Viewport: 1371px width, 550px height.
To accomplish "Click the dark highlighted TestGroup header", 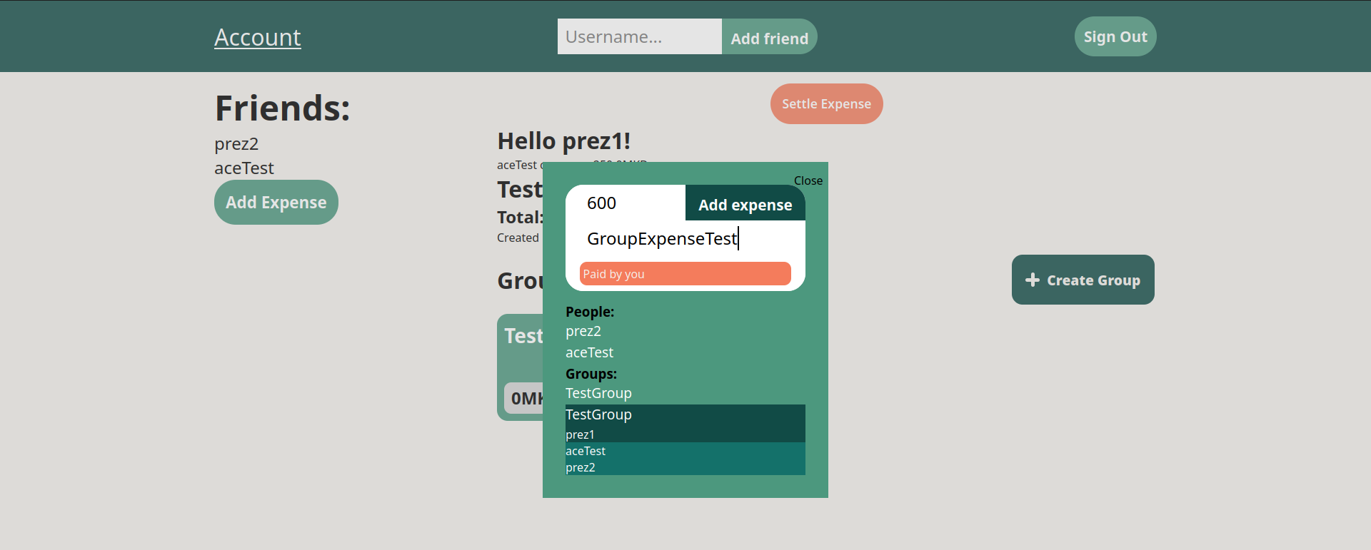I will coord(598,414).
